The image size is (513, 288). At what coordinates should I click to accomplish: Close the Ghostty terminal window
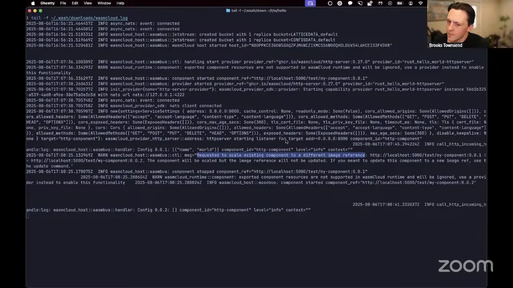tap(29, 11)
